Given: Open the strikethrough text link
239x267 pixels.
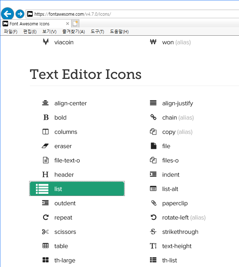Looking at the screenshot, I should [180, 232].
